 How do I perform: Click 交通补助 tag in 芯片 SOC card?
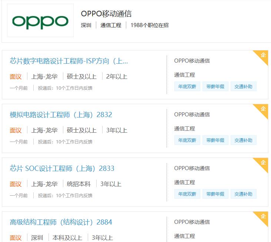[x=244, y=194]
